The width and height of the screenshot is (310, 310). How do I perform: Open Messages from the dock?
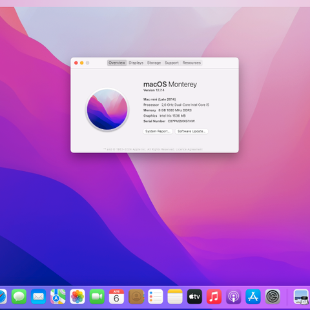click(x=19, y=296)
